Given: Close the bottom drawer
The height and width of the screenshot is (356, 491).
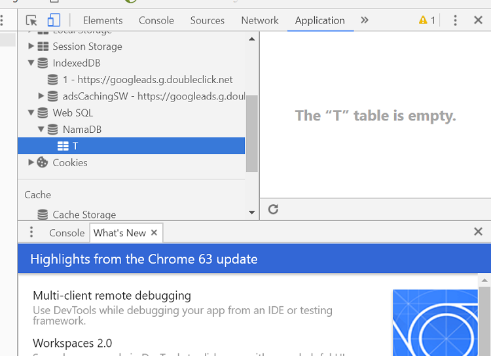Looking at the screenshot, I should (x=478, y=232).
